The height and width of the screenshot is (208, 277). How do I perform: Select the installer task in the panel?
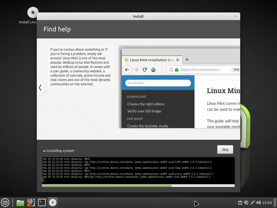[53, 203]
